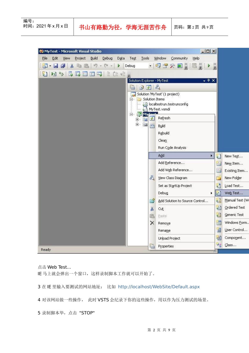Open the Debug submenu in the context menu
The height and width of the screenshot is (353, 249).
[x=182, y=193]
